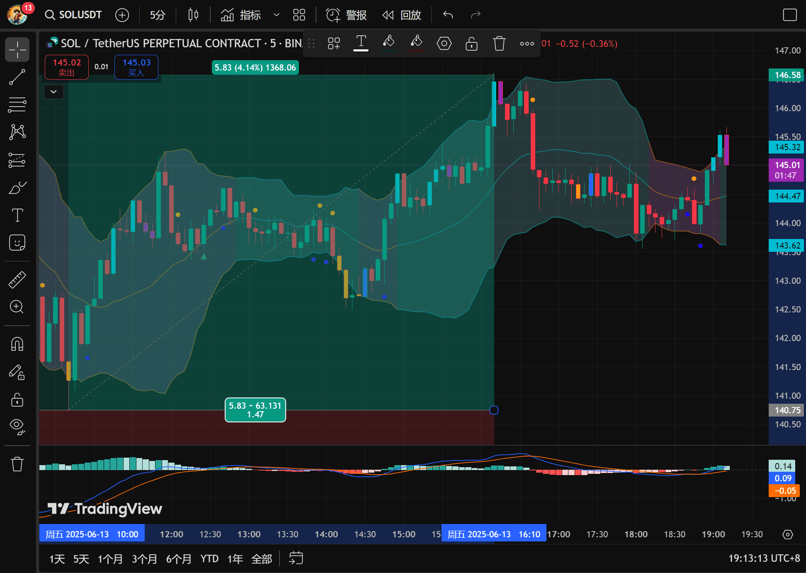Viewport: 806px width, 573px height.
Task: Create a 警报 alert
Action: coord(346,15)
